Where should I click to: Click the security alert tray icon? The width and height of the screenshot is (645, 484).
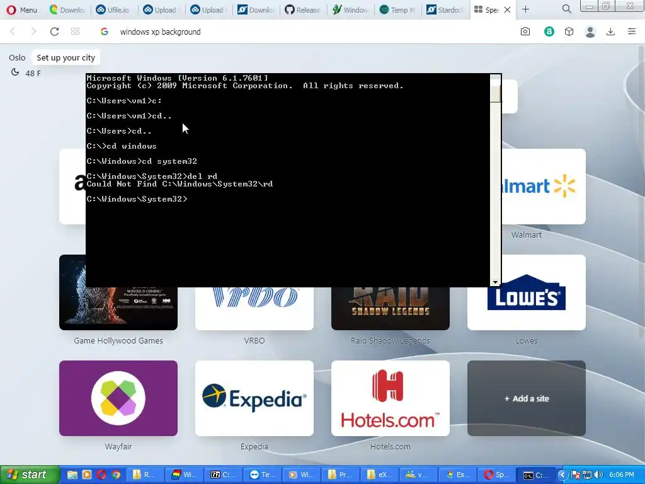click(576, 475)
